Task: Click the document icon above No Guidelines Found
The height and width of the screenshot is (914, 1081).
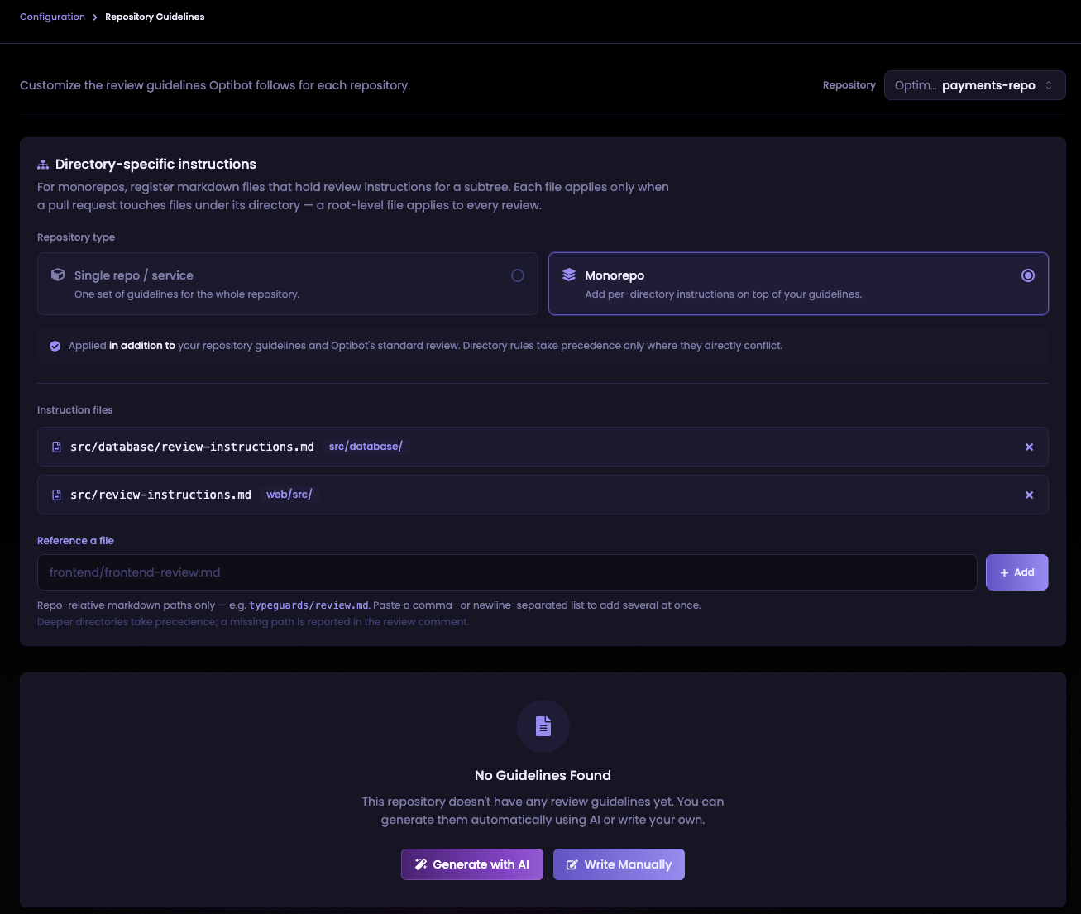Action: [x=543, y=726]
